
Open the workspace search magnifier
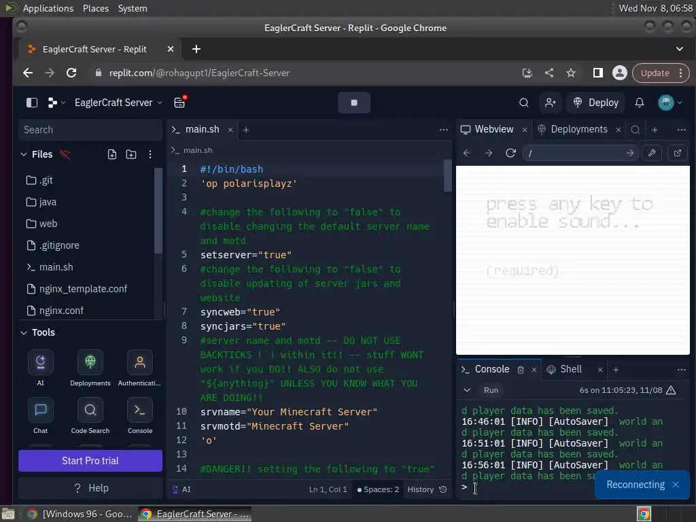pyautogui.click(x=524, y=103)
